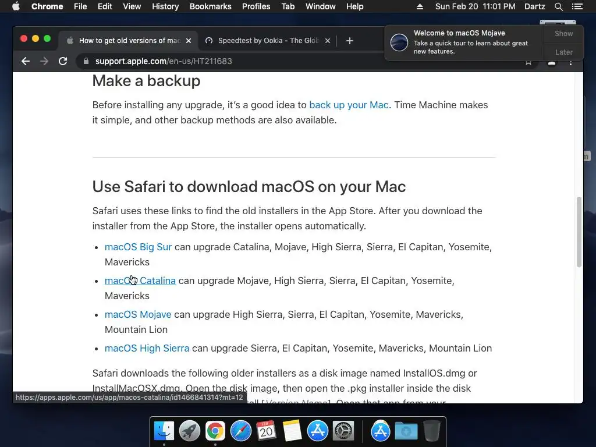
Task: Open the Trash in the Dock
Action: pyautogui.click(x=431, y=431)
